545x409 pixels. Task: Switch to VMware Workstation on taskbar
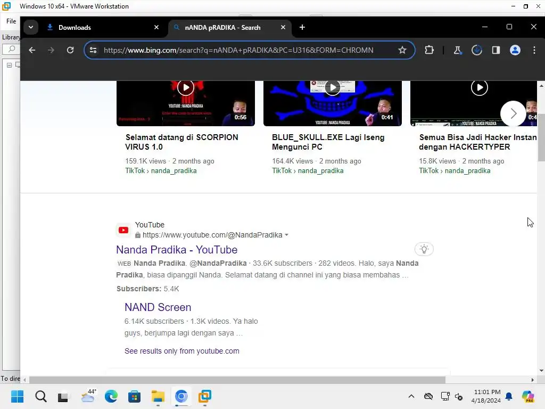pyautogui.click(x=205, y=396)
